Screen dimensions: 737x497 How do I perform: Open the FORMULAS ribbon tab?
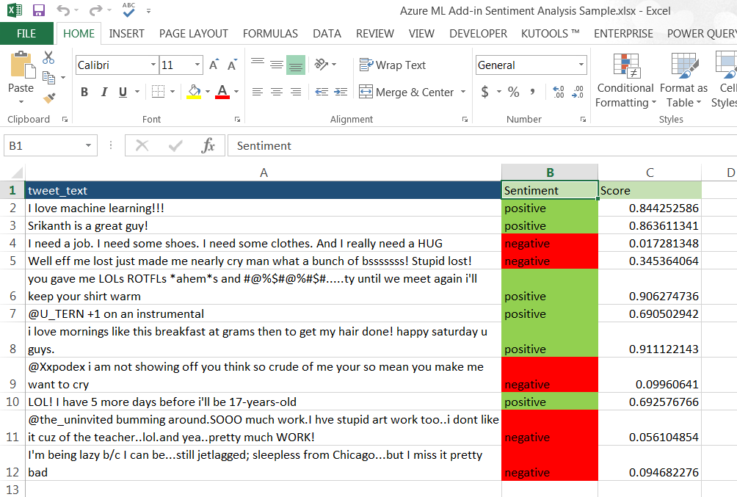270,33
